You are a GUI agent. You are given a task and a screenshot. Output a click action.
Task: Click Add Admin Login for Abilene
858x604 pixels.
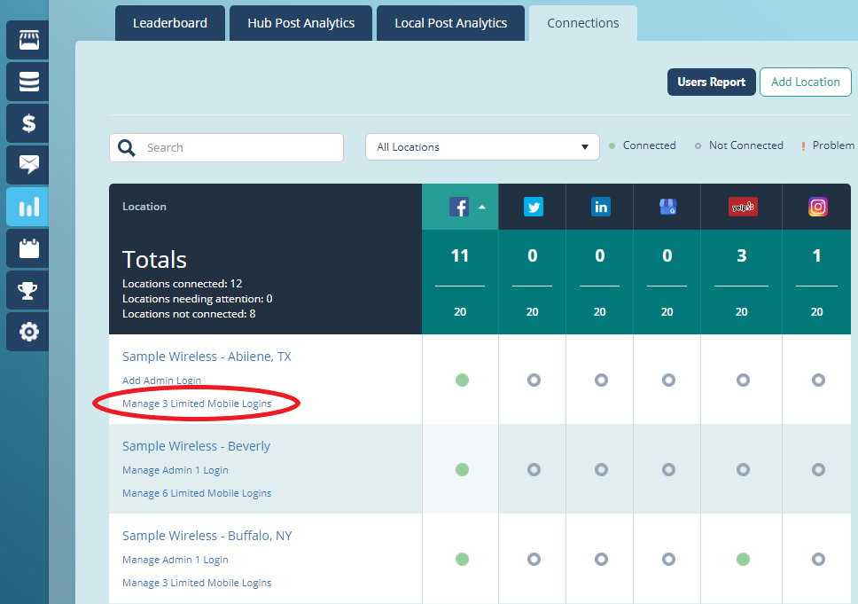point(161,380)
